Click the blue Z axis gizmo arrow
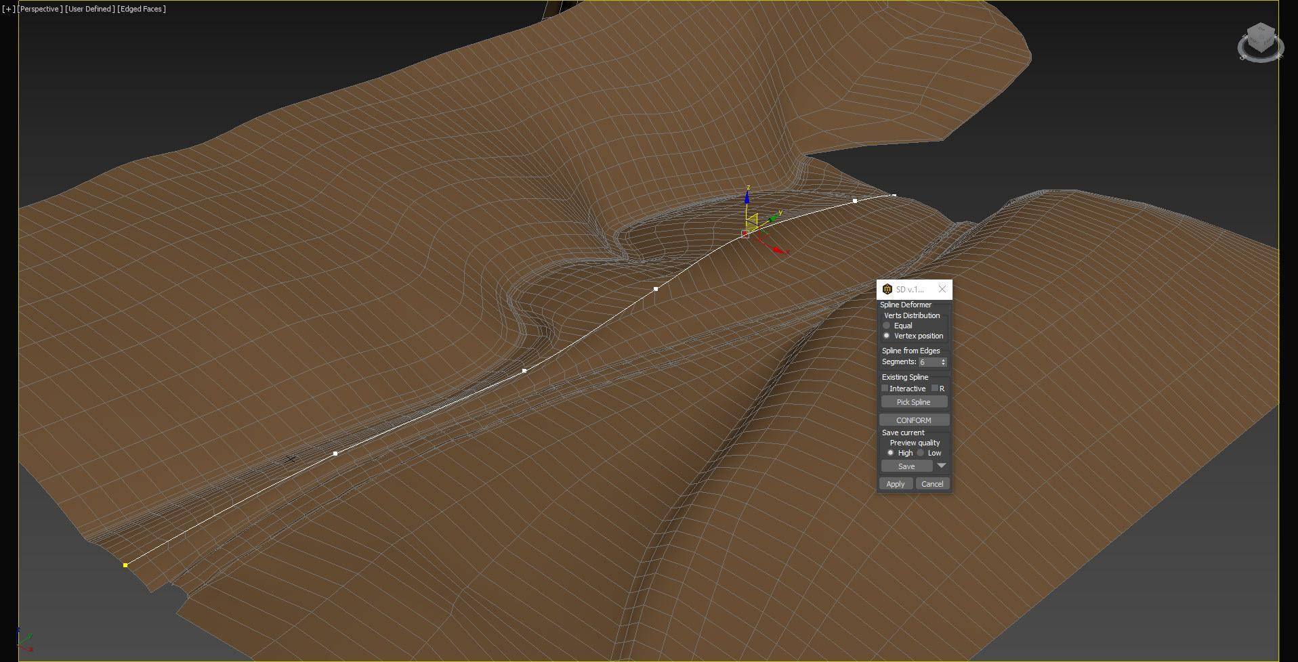This screenshot has width=1298, height=662. point(747,198)
